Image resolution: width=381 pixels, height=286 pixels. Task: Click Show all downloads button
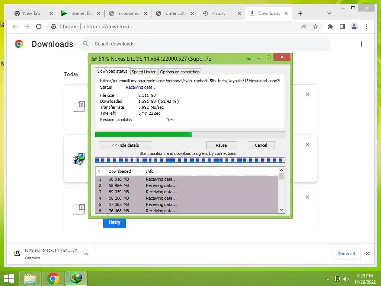(346, 254)
